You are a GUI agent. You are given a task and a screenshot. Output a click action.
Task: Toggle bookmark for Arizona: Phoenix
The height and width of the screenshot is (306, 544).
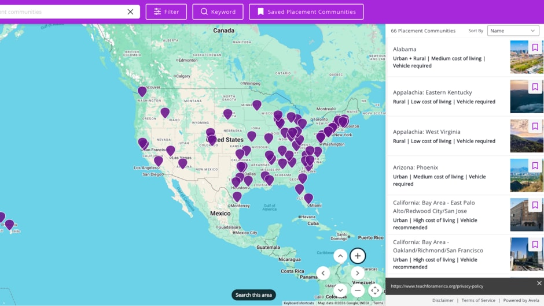tap(535, 166)
